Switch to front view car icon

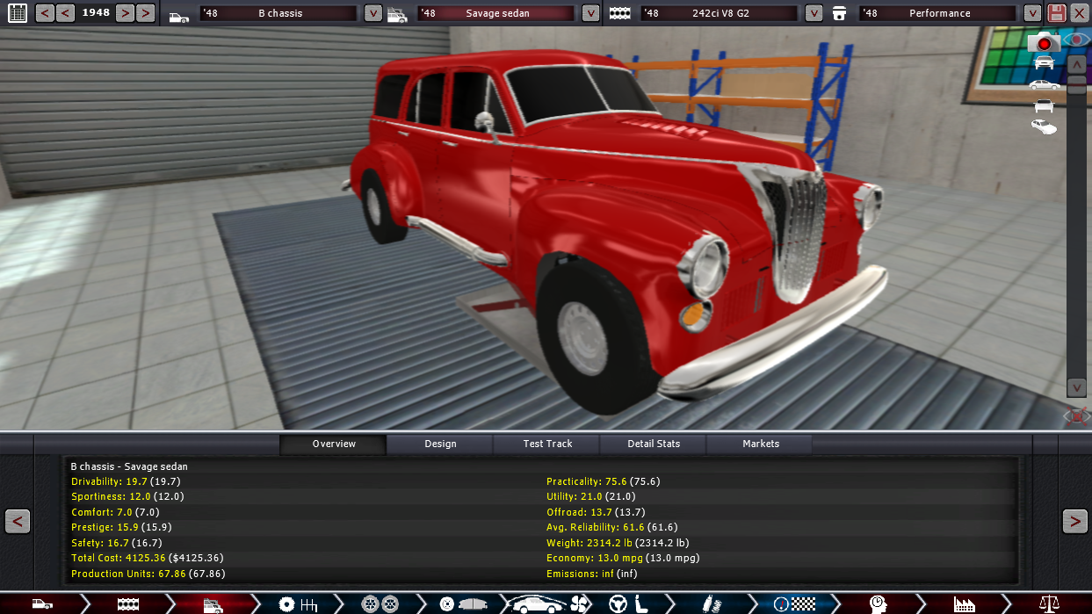point(1044,62)
